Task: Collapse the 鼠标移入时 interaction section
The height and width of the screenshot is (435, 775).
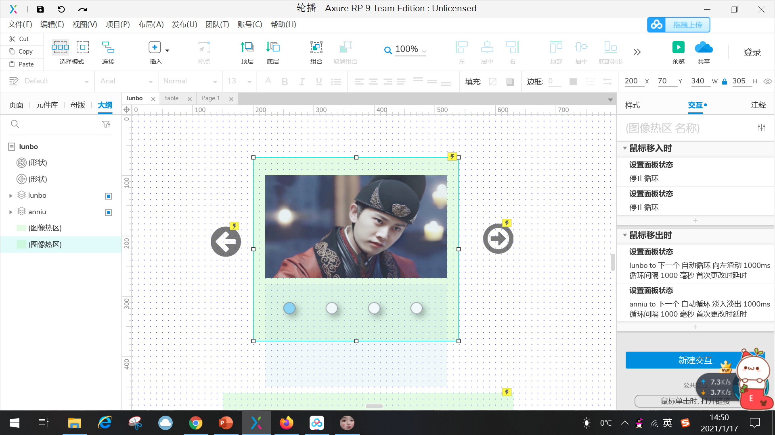Action: coord(625,148)
